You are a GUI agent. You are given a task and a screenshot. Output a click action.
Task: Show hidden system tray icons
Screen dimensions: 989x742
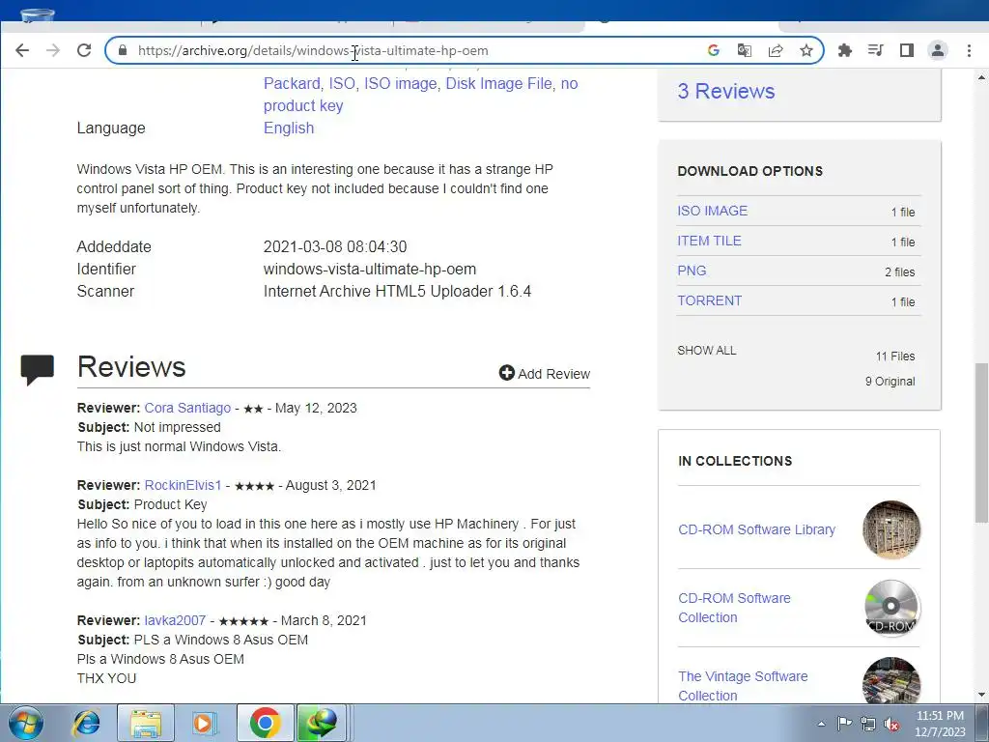[x=821, y=724]
